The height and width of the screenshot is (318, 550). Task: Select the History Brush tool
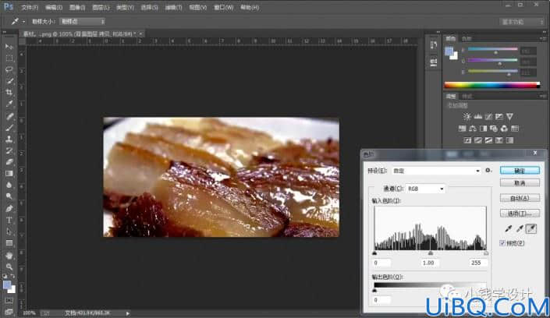(9, 150)
